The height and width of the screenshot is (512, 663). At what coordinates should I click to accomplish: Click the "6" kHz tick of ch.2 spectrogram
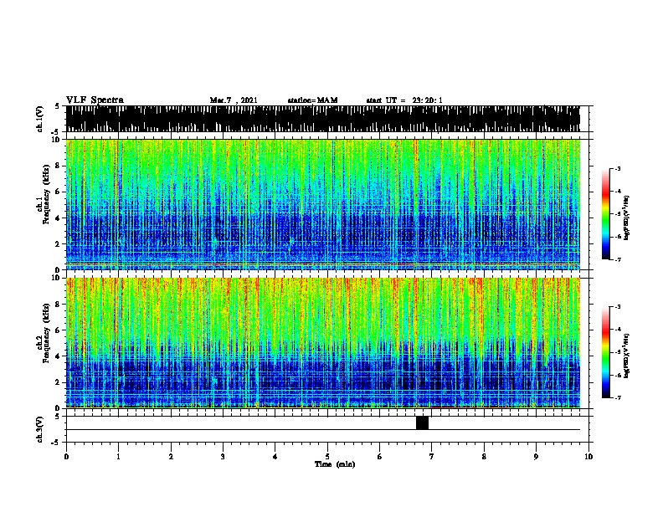click(59, 330)
